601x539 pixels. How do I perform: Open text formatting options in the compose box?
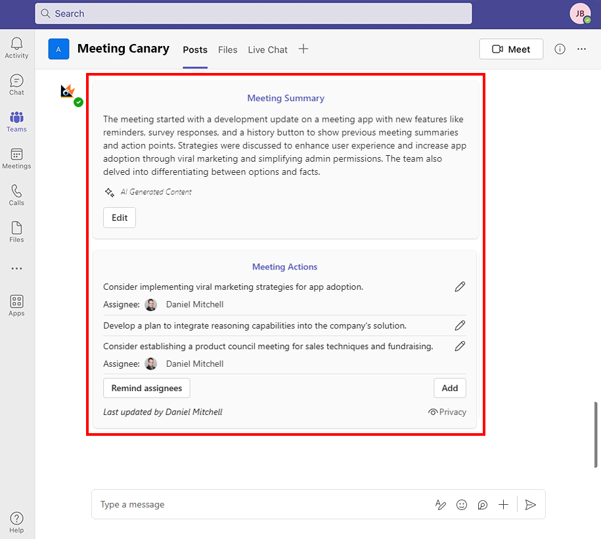coord(440,504)
